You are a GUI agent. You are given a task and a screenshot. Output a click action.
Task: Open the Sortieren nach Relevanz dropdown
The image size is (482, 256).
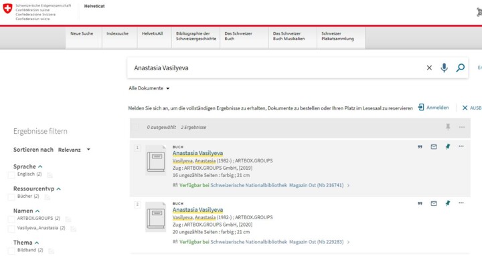74,150
